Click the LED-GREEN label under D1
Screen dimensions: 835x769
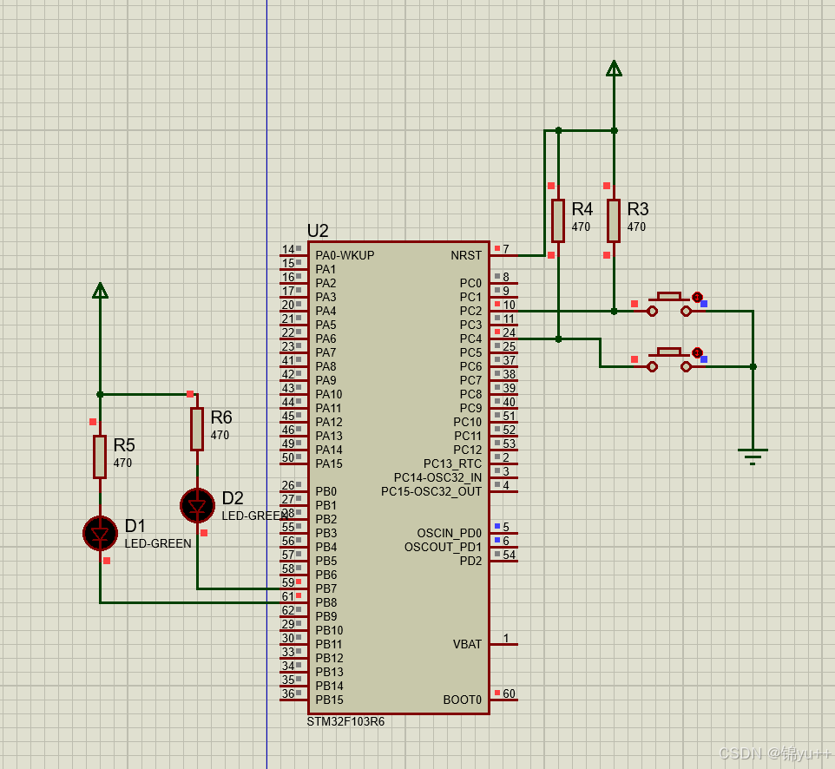tap(158, 543)
